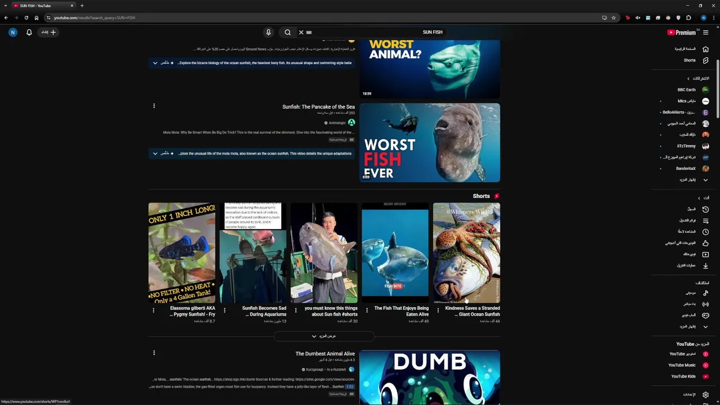Open Animalogic channel link
Viewport: 720px width, 405px height.
pos(337,123)
